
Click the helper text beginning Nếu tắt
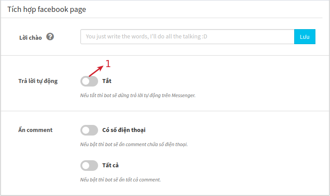138,95
